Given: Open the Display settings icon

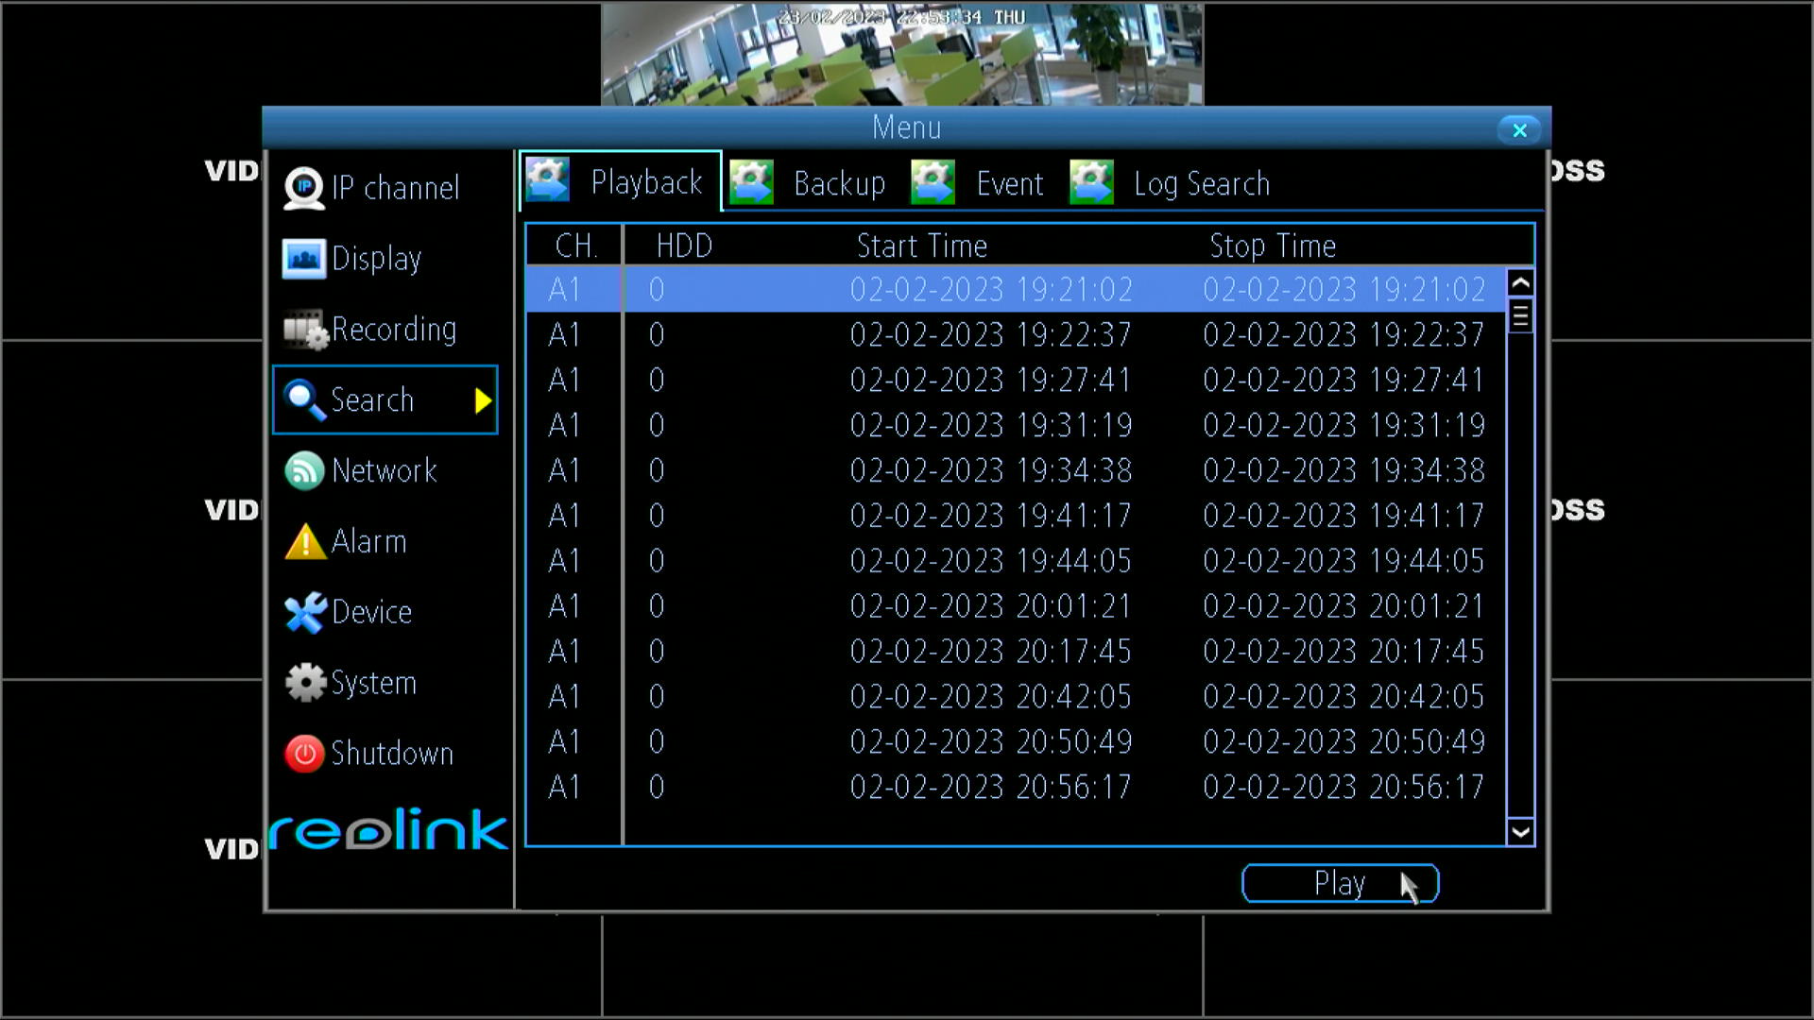Looking at the screenshot, I should (304, 259).
